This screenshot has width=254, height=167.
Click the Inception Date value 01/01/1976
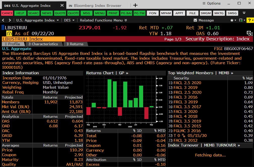point(55,78)
